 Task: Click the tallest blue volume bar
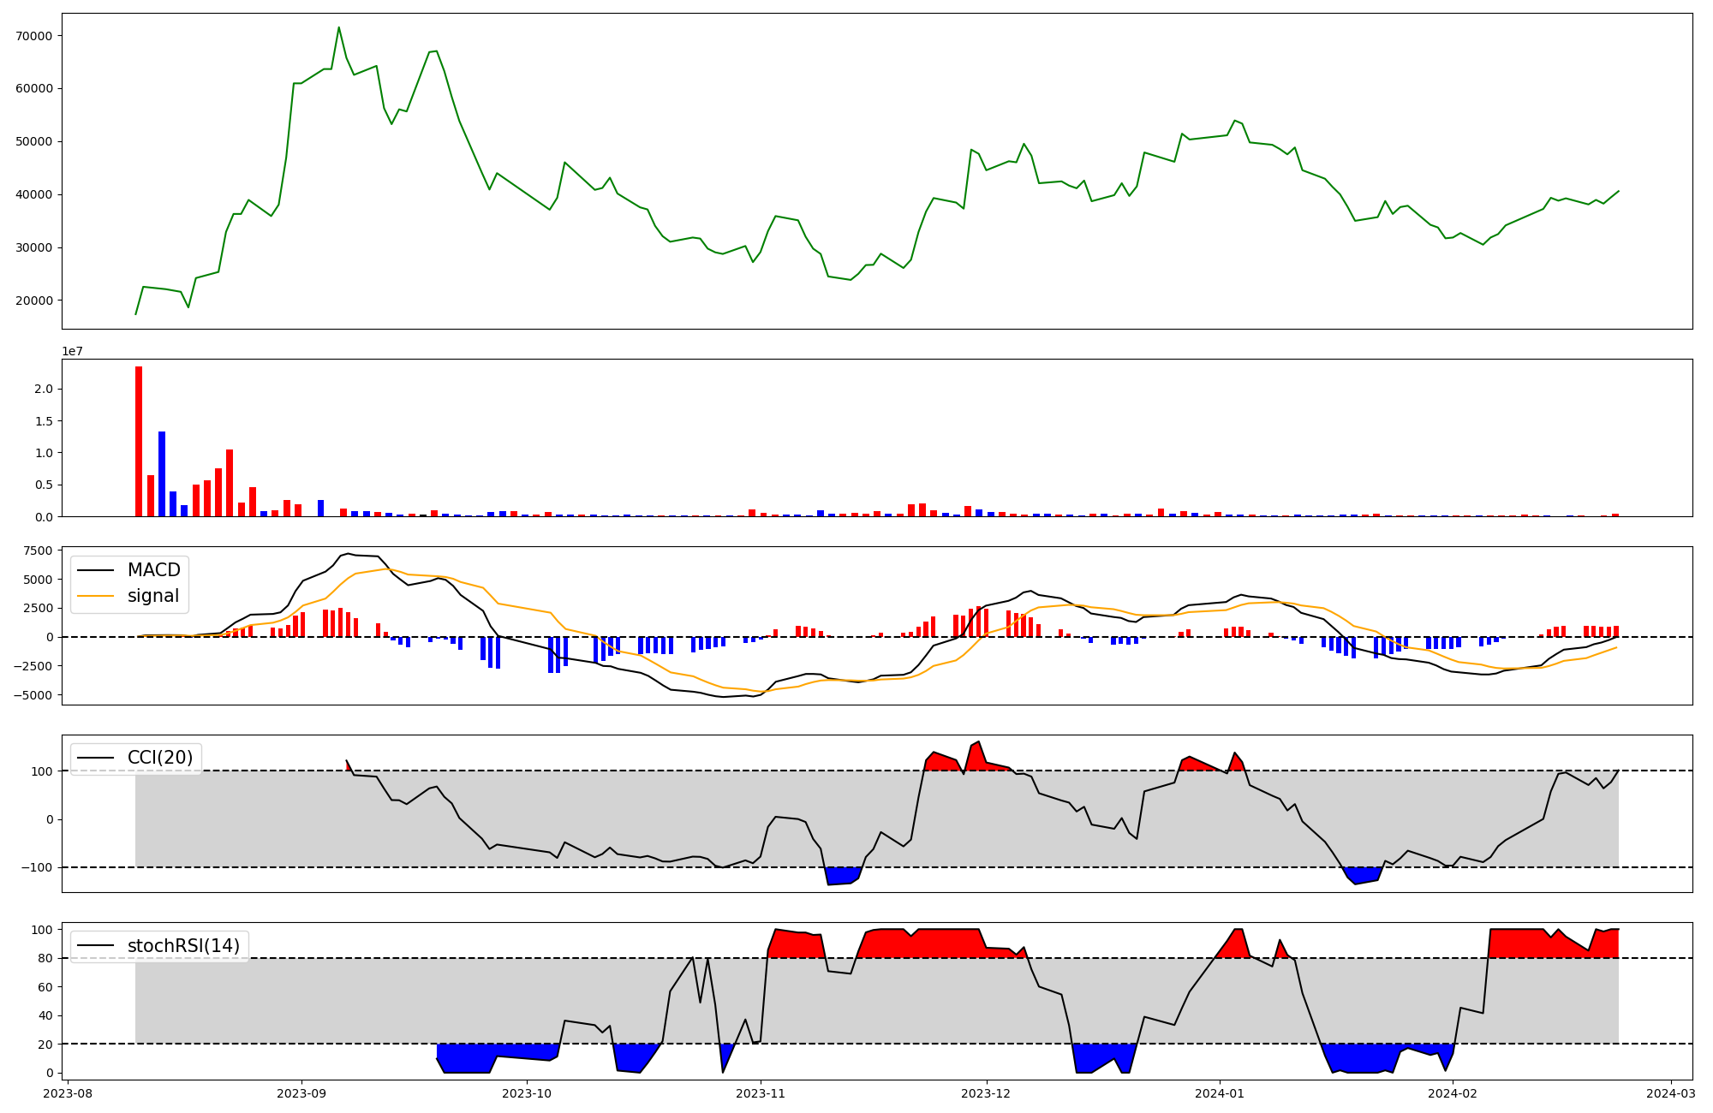point(162,473)
